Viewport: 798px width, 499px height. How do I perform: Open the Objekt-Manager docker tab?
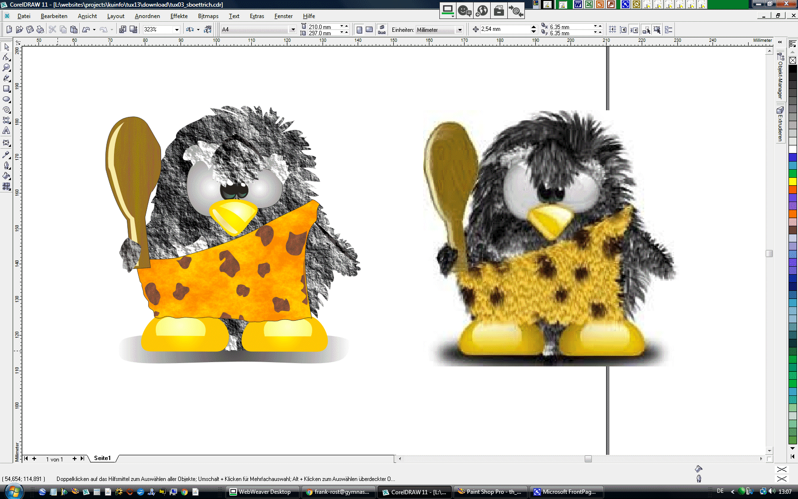pyautogui.click(x=780, y=77)
